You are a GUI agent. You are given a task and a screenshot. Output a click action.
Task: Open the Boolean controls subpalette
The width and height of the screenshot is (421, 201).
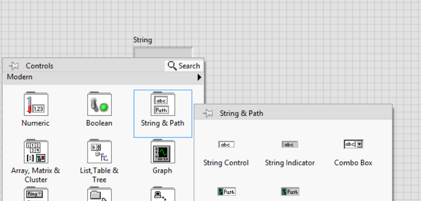click(99, 105)
